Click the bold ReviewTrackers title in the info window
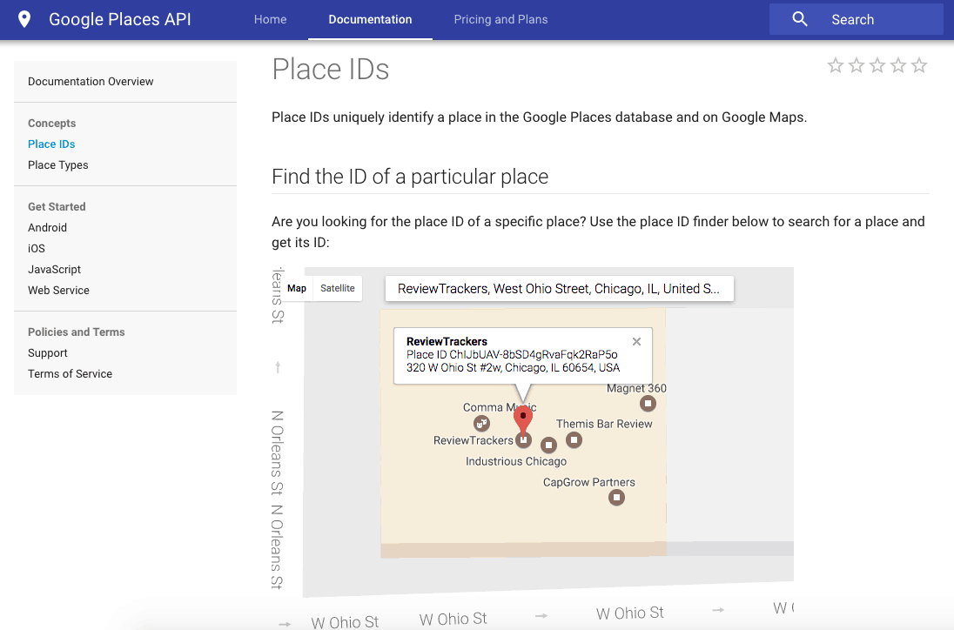Image resolution: width=954 pixels, height=630 pixels. pos(447,342)
